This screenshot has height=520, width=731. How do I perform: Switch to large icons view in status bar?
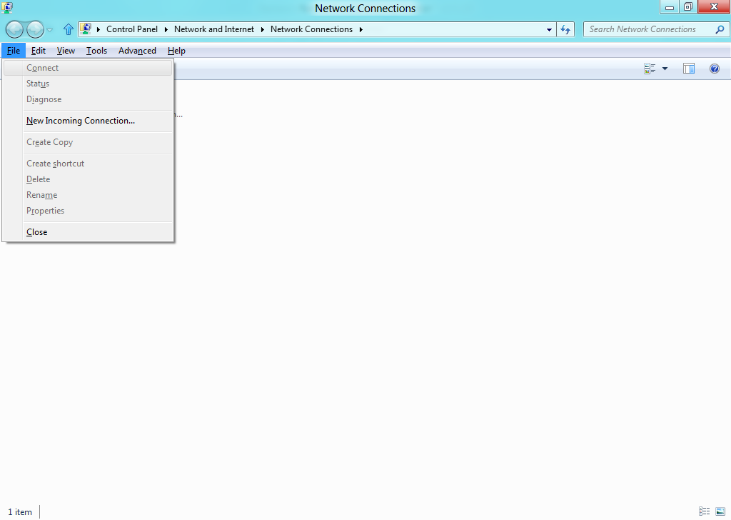click(720, 511)
